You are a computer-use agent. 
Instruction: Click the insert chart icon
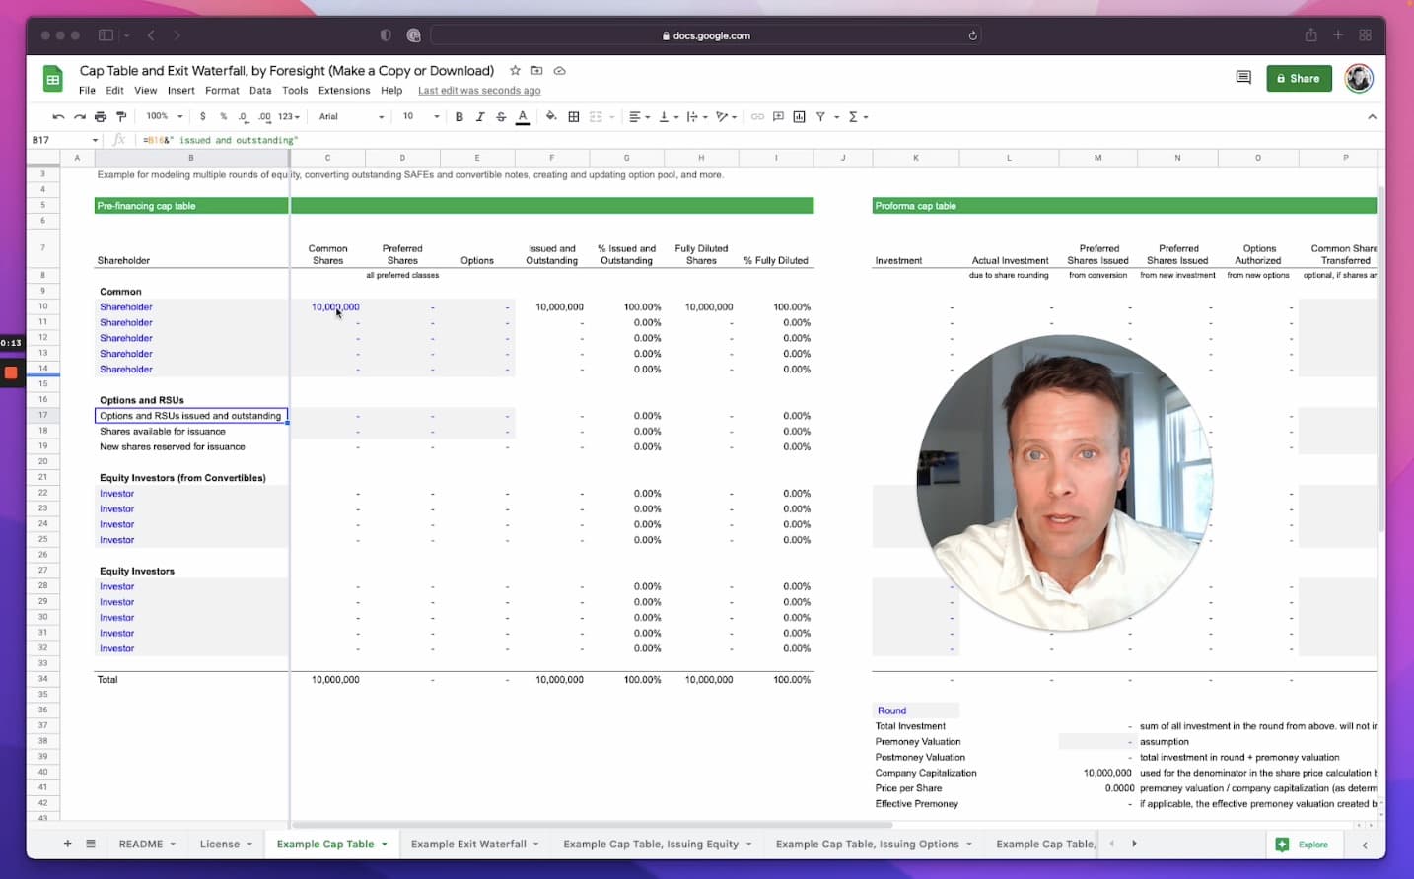pyautogui.click(x=799, y=117)
